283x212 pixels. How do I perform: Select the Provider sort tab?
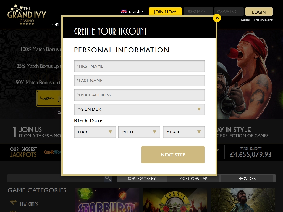coord(247,179)
